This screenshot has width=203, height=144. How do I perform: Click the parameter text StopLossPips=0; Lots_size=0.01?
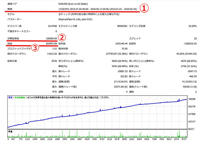click(75, 19)
